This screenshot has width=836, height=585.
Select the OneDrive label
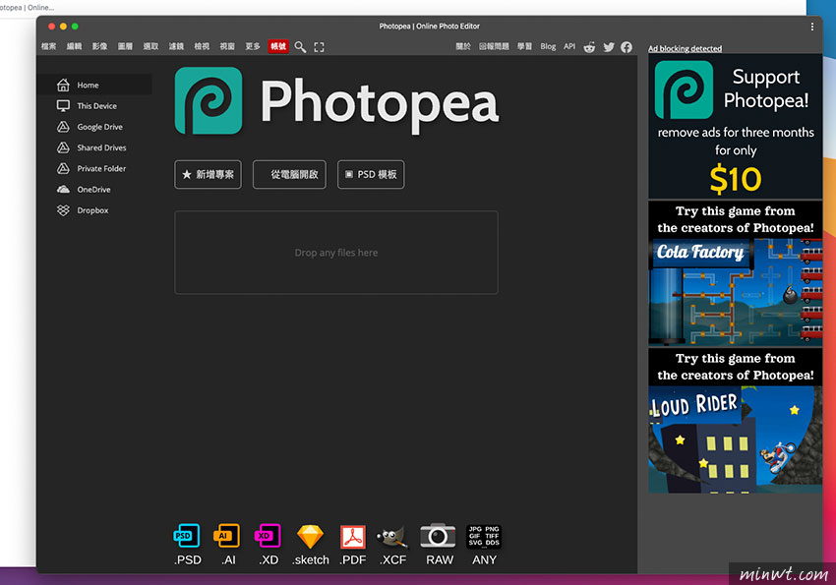(x=93, y=189)
